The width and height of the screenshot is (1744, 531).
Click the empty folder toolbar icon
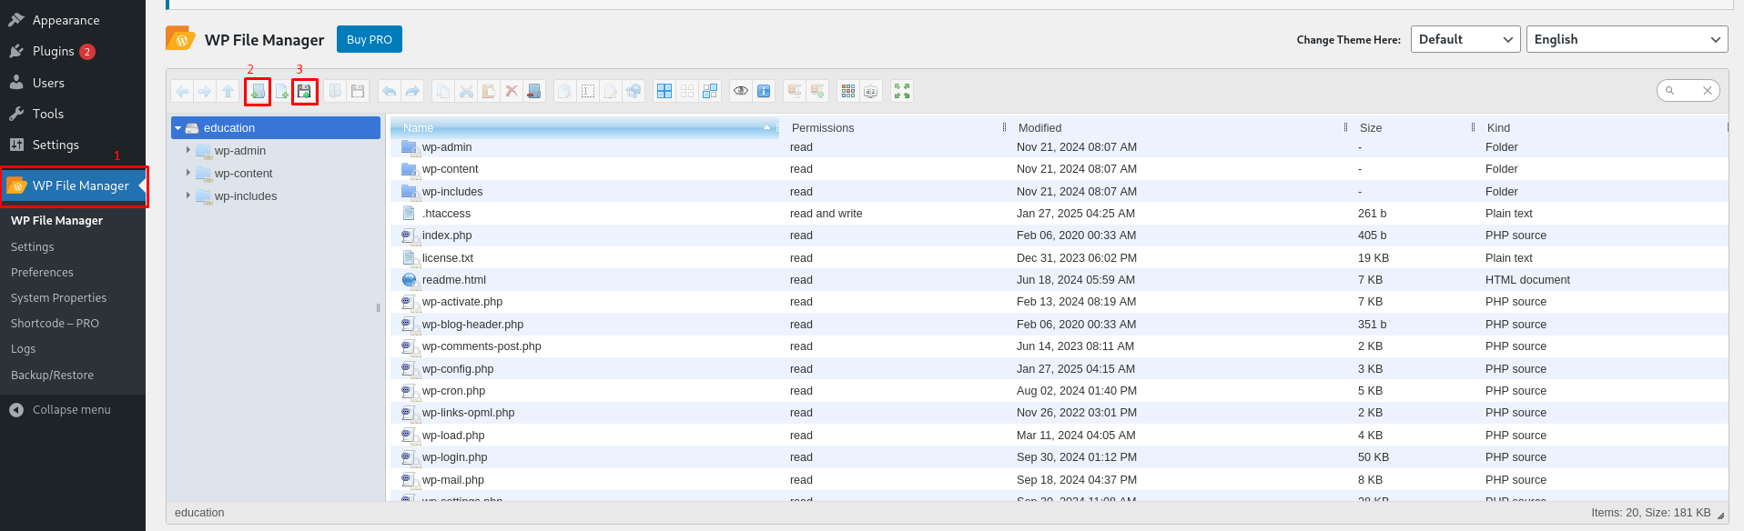click(534, 91)
